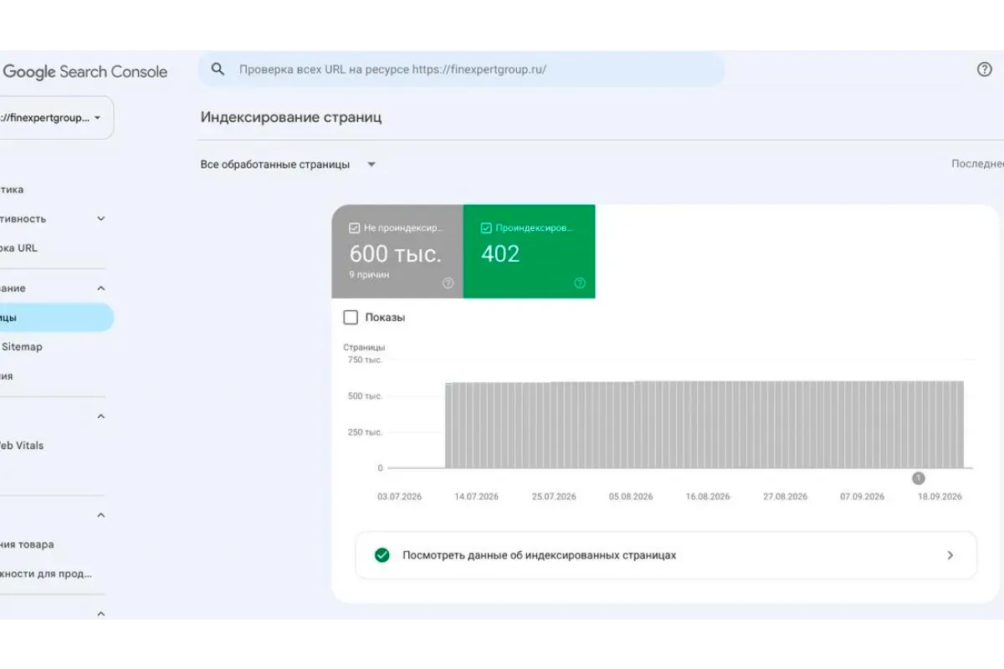Collapse the sidebar section containing "ния товара"
The width and height of the screenshot is (1004, 669).
(x=101, y=515)
